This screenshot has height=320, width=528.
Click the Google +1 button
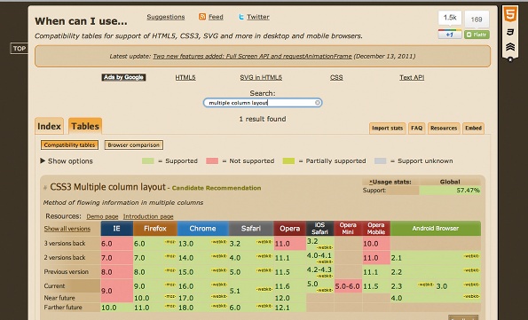pyautogui.click(x=450, y=35)
